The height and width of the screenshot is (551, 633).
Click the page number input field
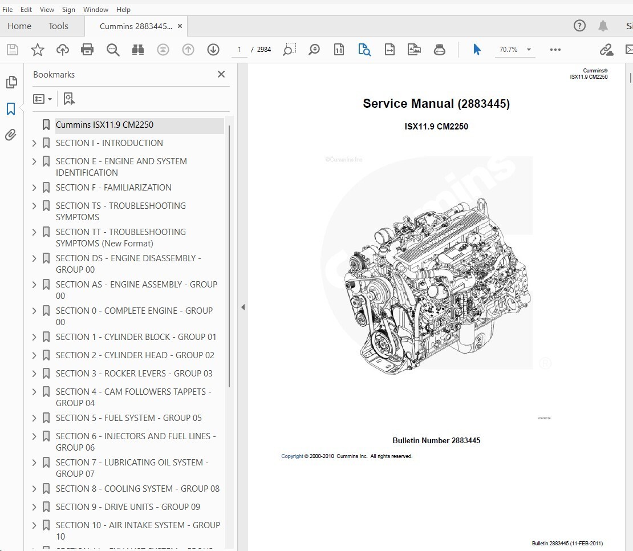(x=240, y=50)
